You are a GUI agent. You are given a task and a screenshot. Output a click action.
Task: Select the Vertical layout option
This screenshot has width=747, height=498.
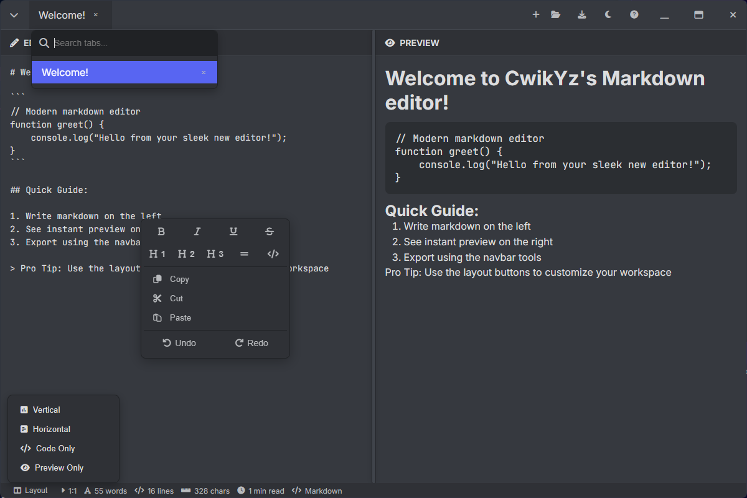(x=63, y=410)
